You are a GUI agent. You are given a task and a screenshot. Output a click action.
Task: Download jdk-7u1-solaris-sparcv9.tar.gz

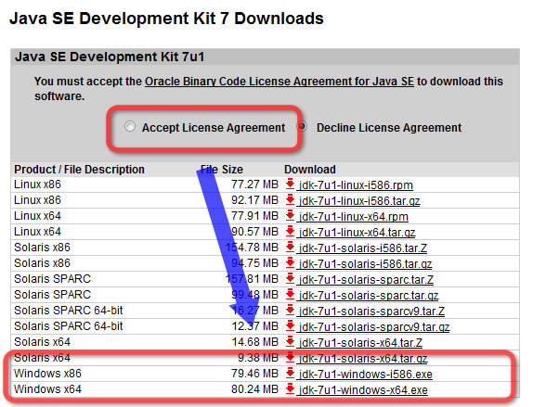click(x=374, y=327)
